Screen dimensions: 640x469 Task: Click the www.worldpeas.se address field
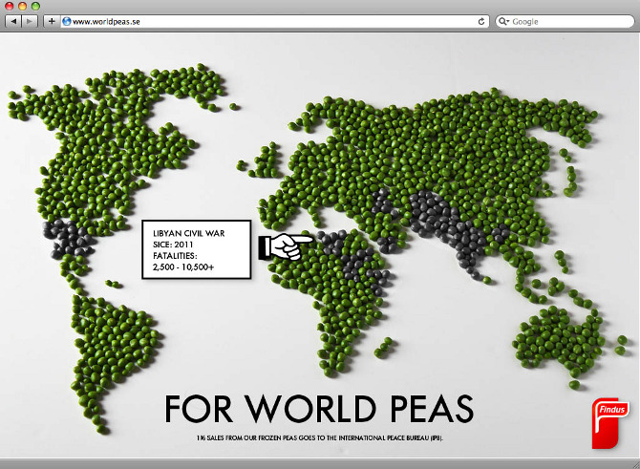(x=267, y=21)
